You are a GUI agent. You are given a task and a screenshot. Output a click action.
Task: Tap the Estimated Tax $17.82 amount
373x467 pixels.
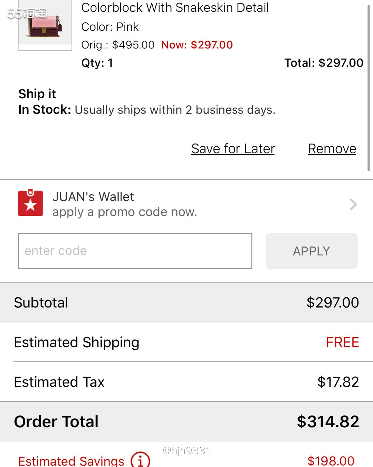click(338, 382)
